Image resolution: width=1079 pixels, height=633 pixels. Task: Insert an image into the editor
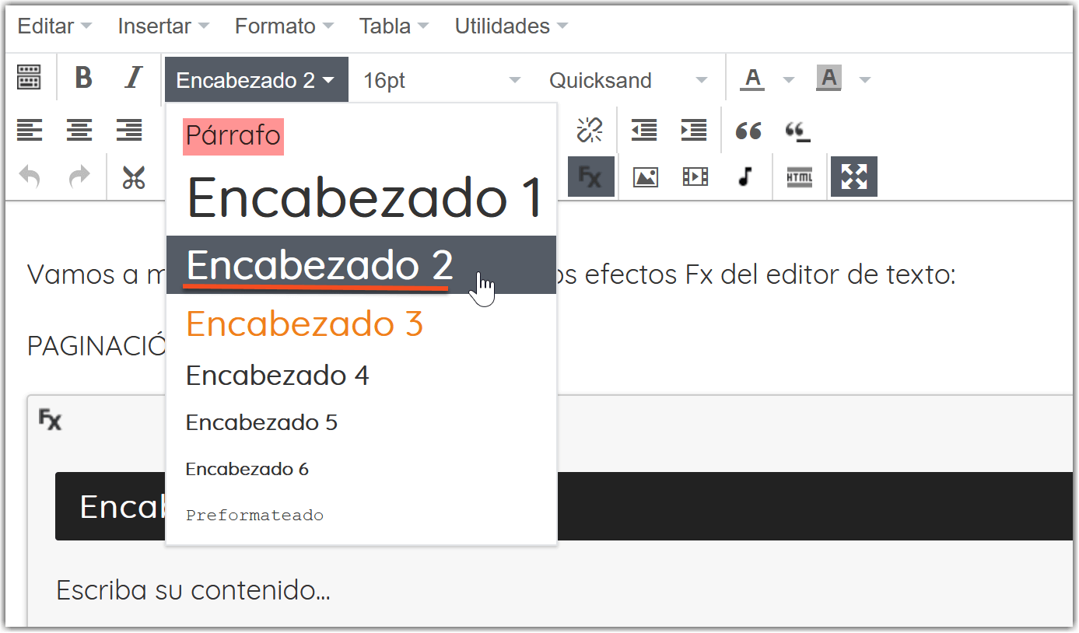click(645, 176)
